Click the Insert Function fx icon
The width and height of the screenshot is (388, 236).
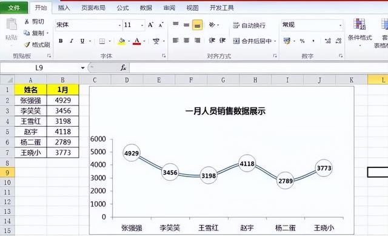coord(123,67)
